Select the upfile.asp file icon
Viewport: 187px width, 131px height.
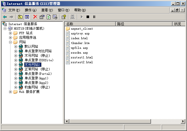(x=68, y=48)
